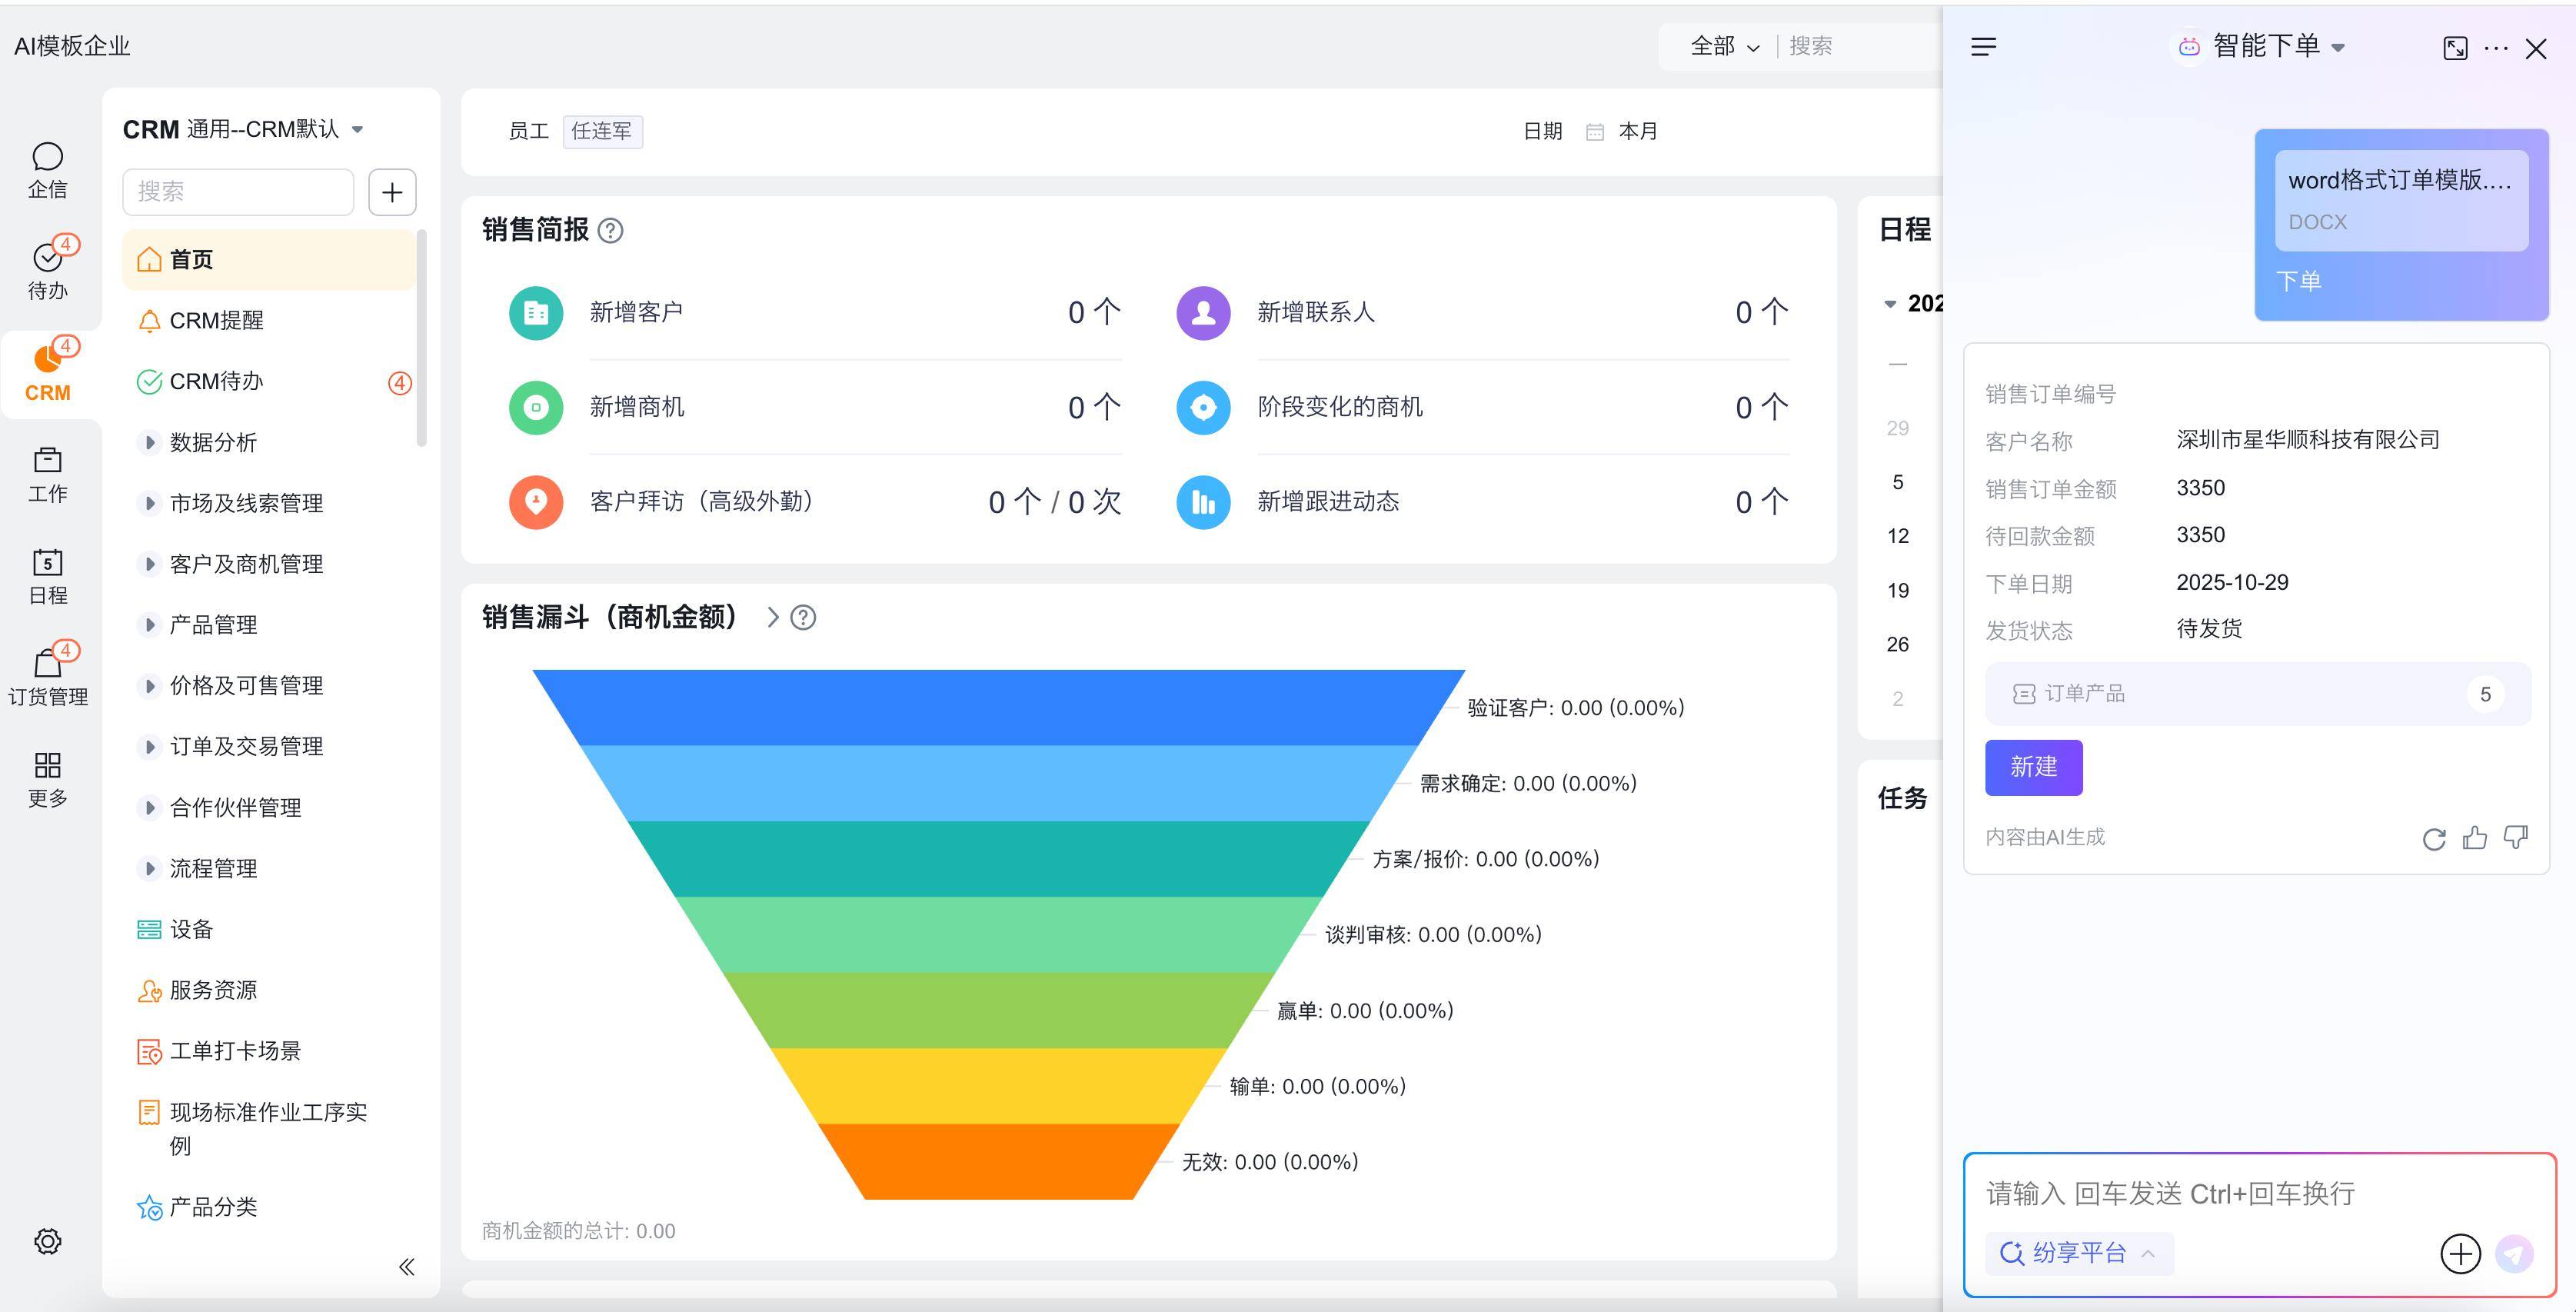Click the settings gear at bottom left
This screenshot has height=1312, width=2576.
coord(47,1241)
